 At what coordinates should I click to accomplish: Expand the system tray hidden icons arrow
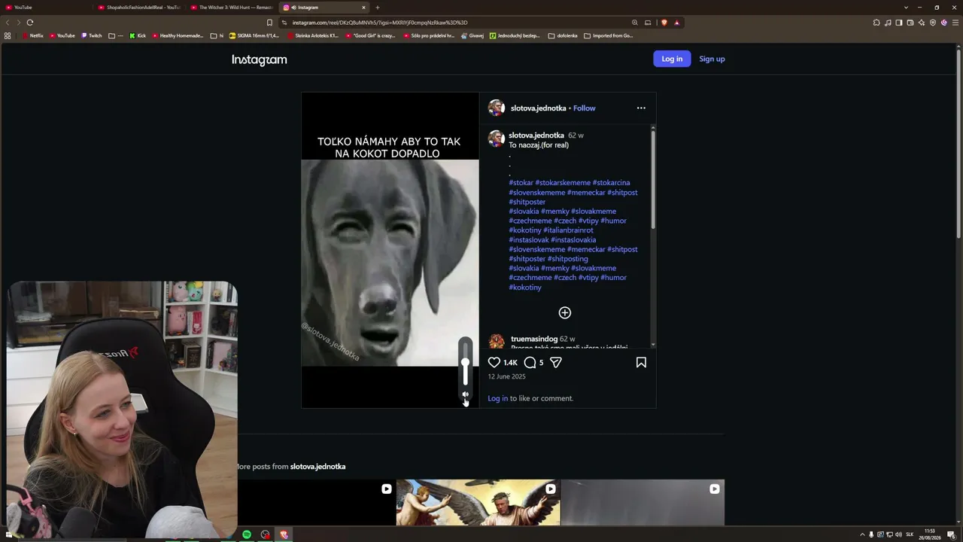862,534
